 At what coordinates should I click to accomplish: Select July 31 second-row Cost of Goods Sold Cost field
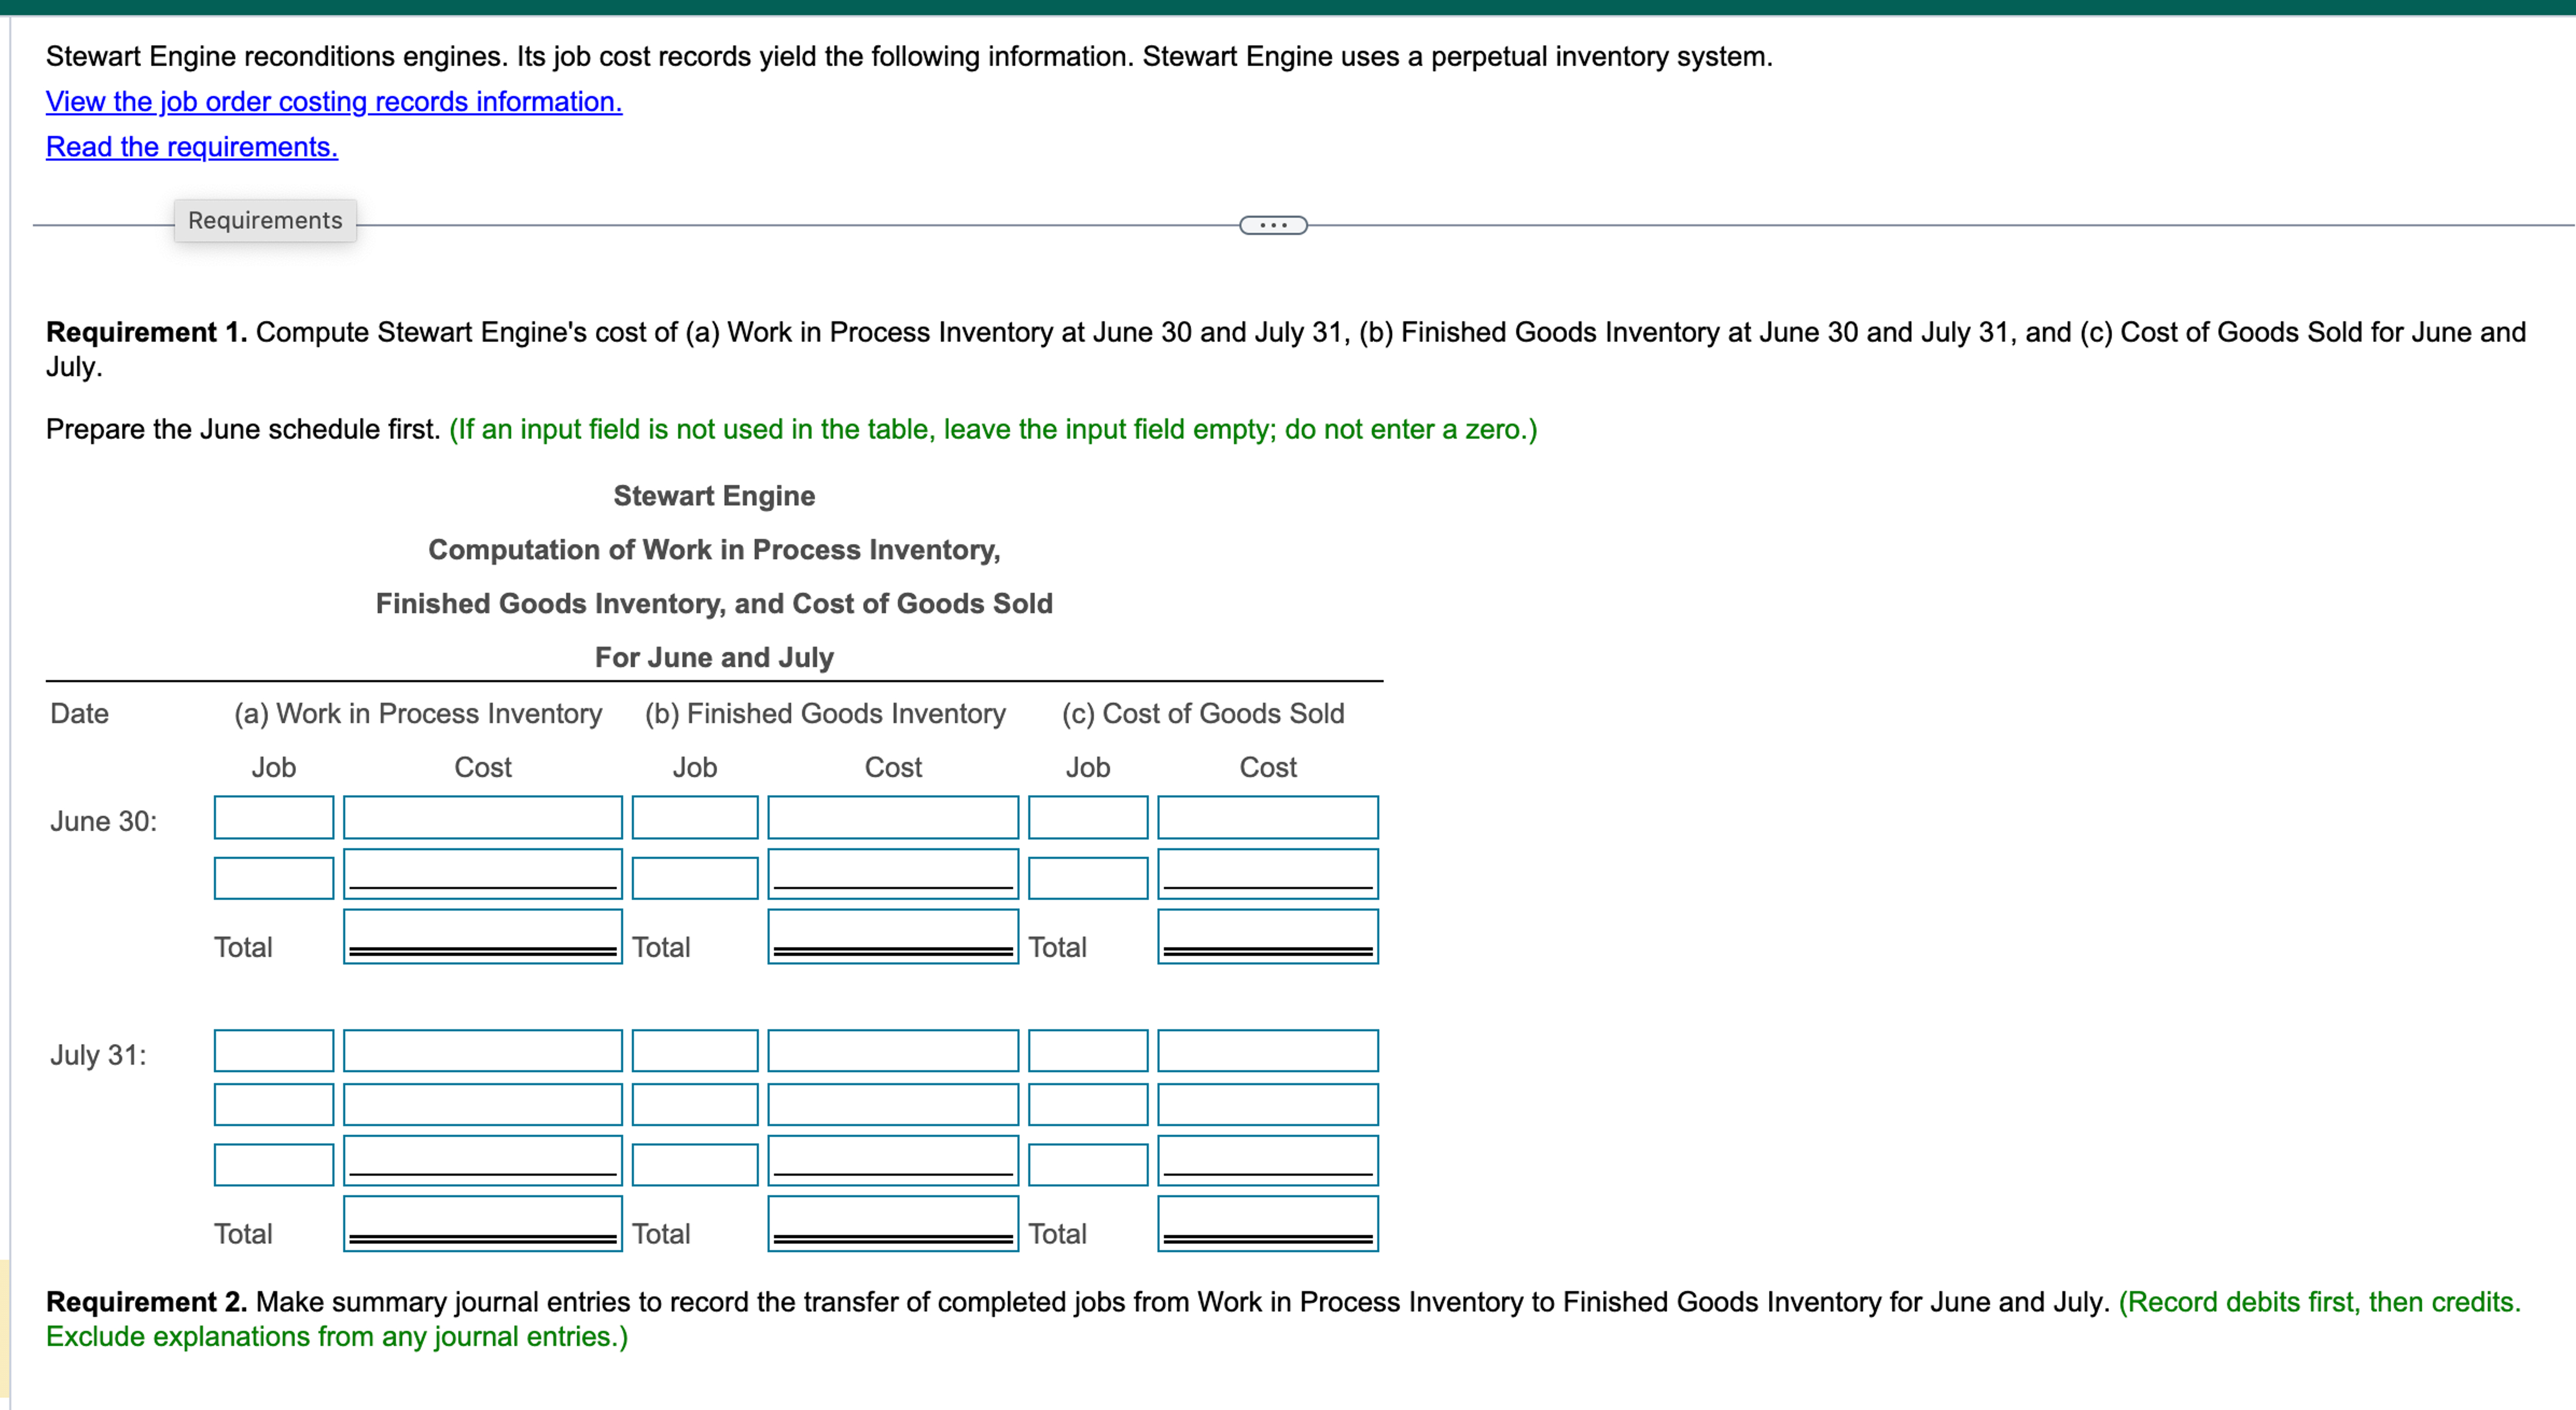pyautogui.click(x=1268, y=1105)
